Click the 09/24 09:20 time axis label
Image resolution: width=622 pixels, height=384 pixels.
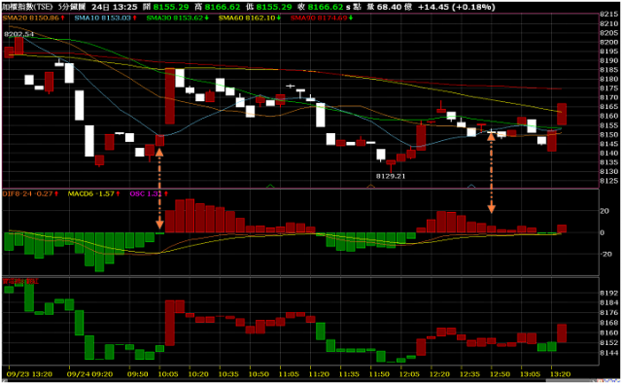coord(89,374)
